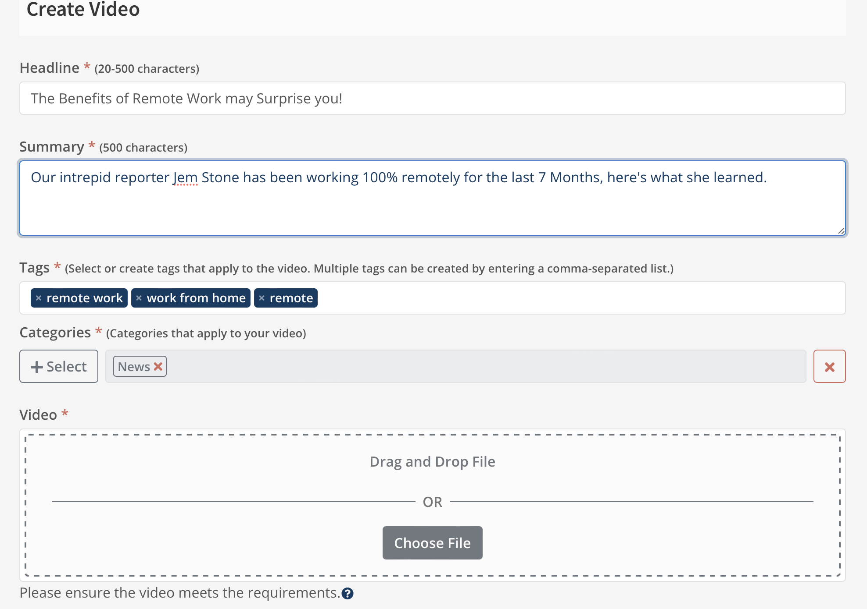Open the category Select picker
Screen dimensions: 867x609
[x=58, y=366]
